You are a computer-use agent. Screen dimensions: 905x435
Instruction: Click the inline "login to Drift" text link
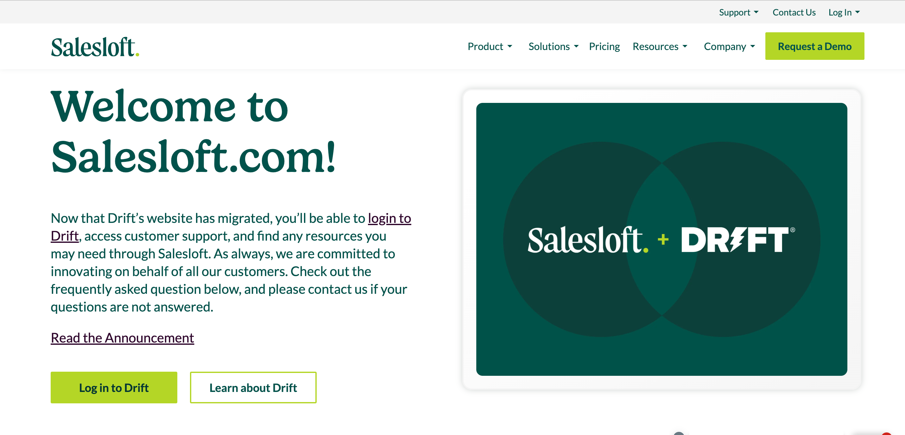(389, 218)
